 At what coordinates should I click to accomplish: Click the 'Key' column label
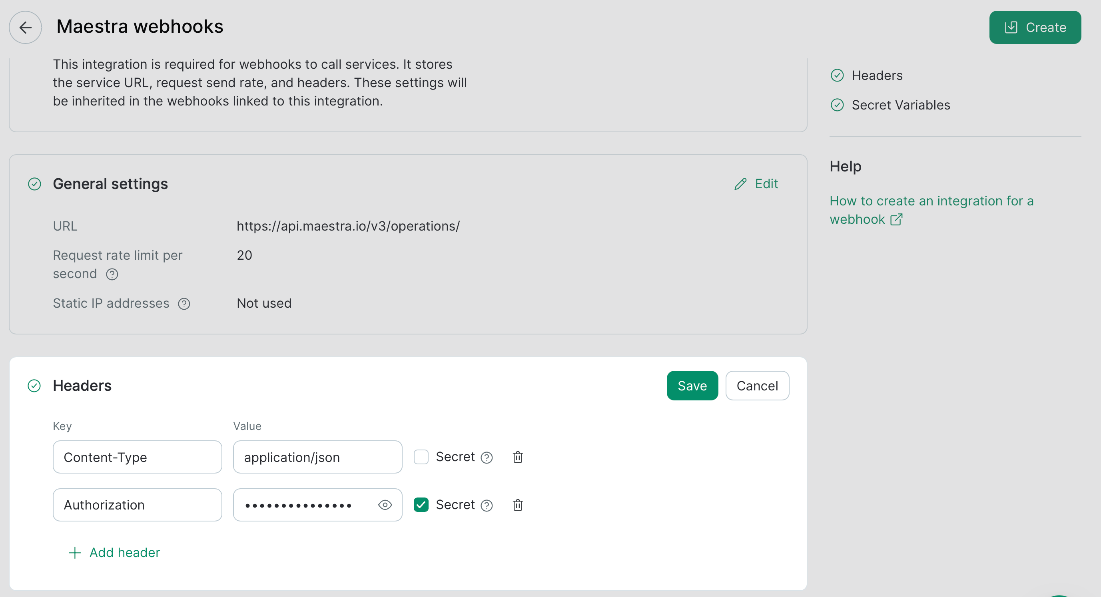tap(62, 426)
